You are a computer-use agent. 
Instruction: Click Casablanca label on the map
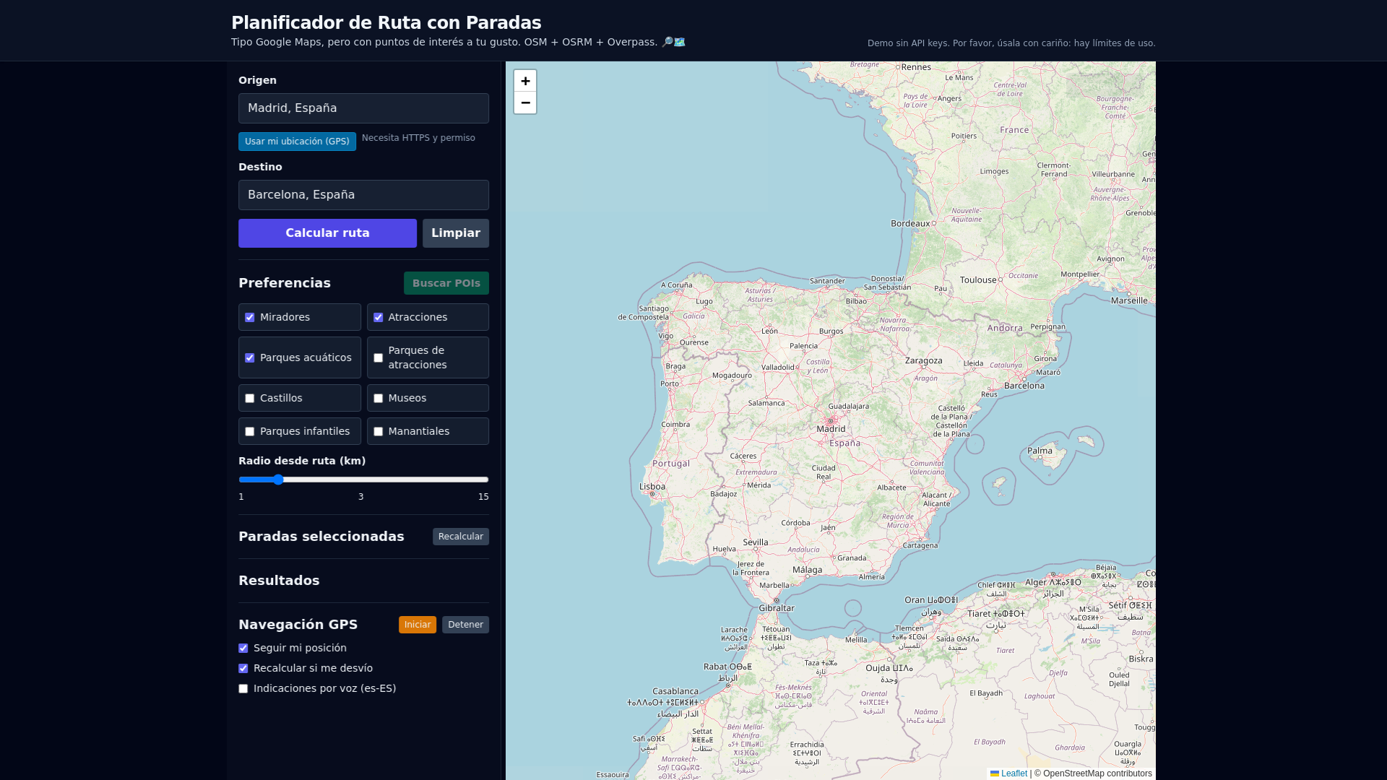click(x=675, y=692)
